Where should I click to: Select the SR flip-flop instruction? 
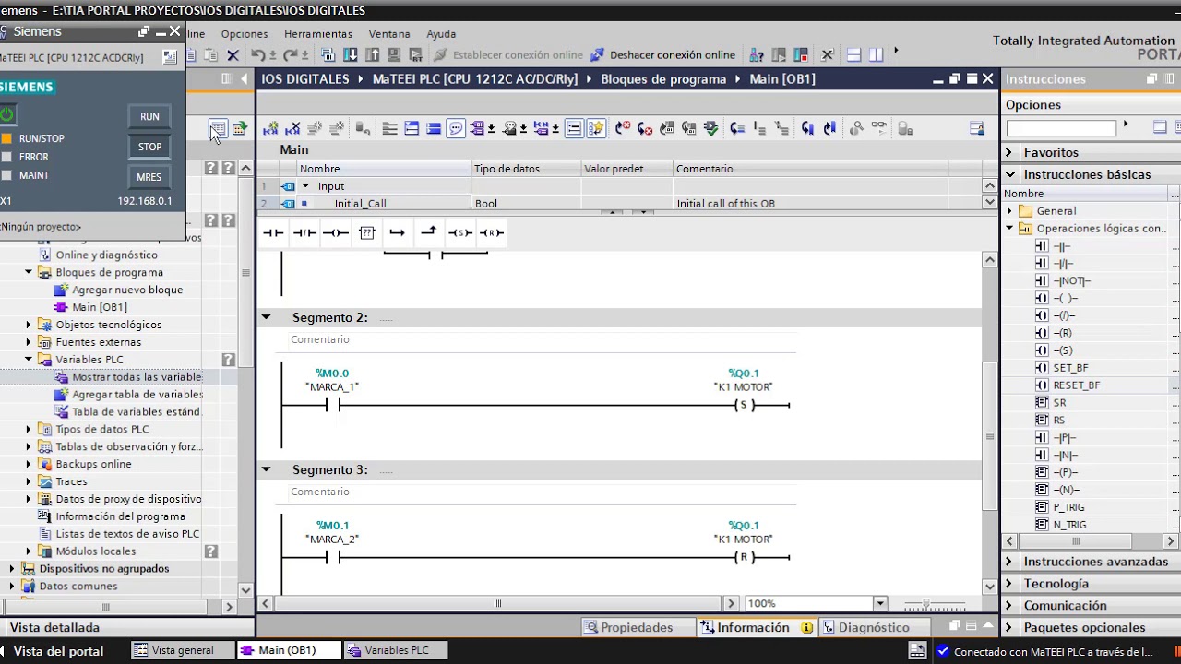(1059, 403)
